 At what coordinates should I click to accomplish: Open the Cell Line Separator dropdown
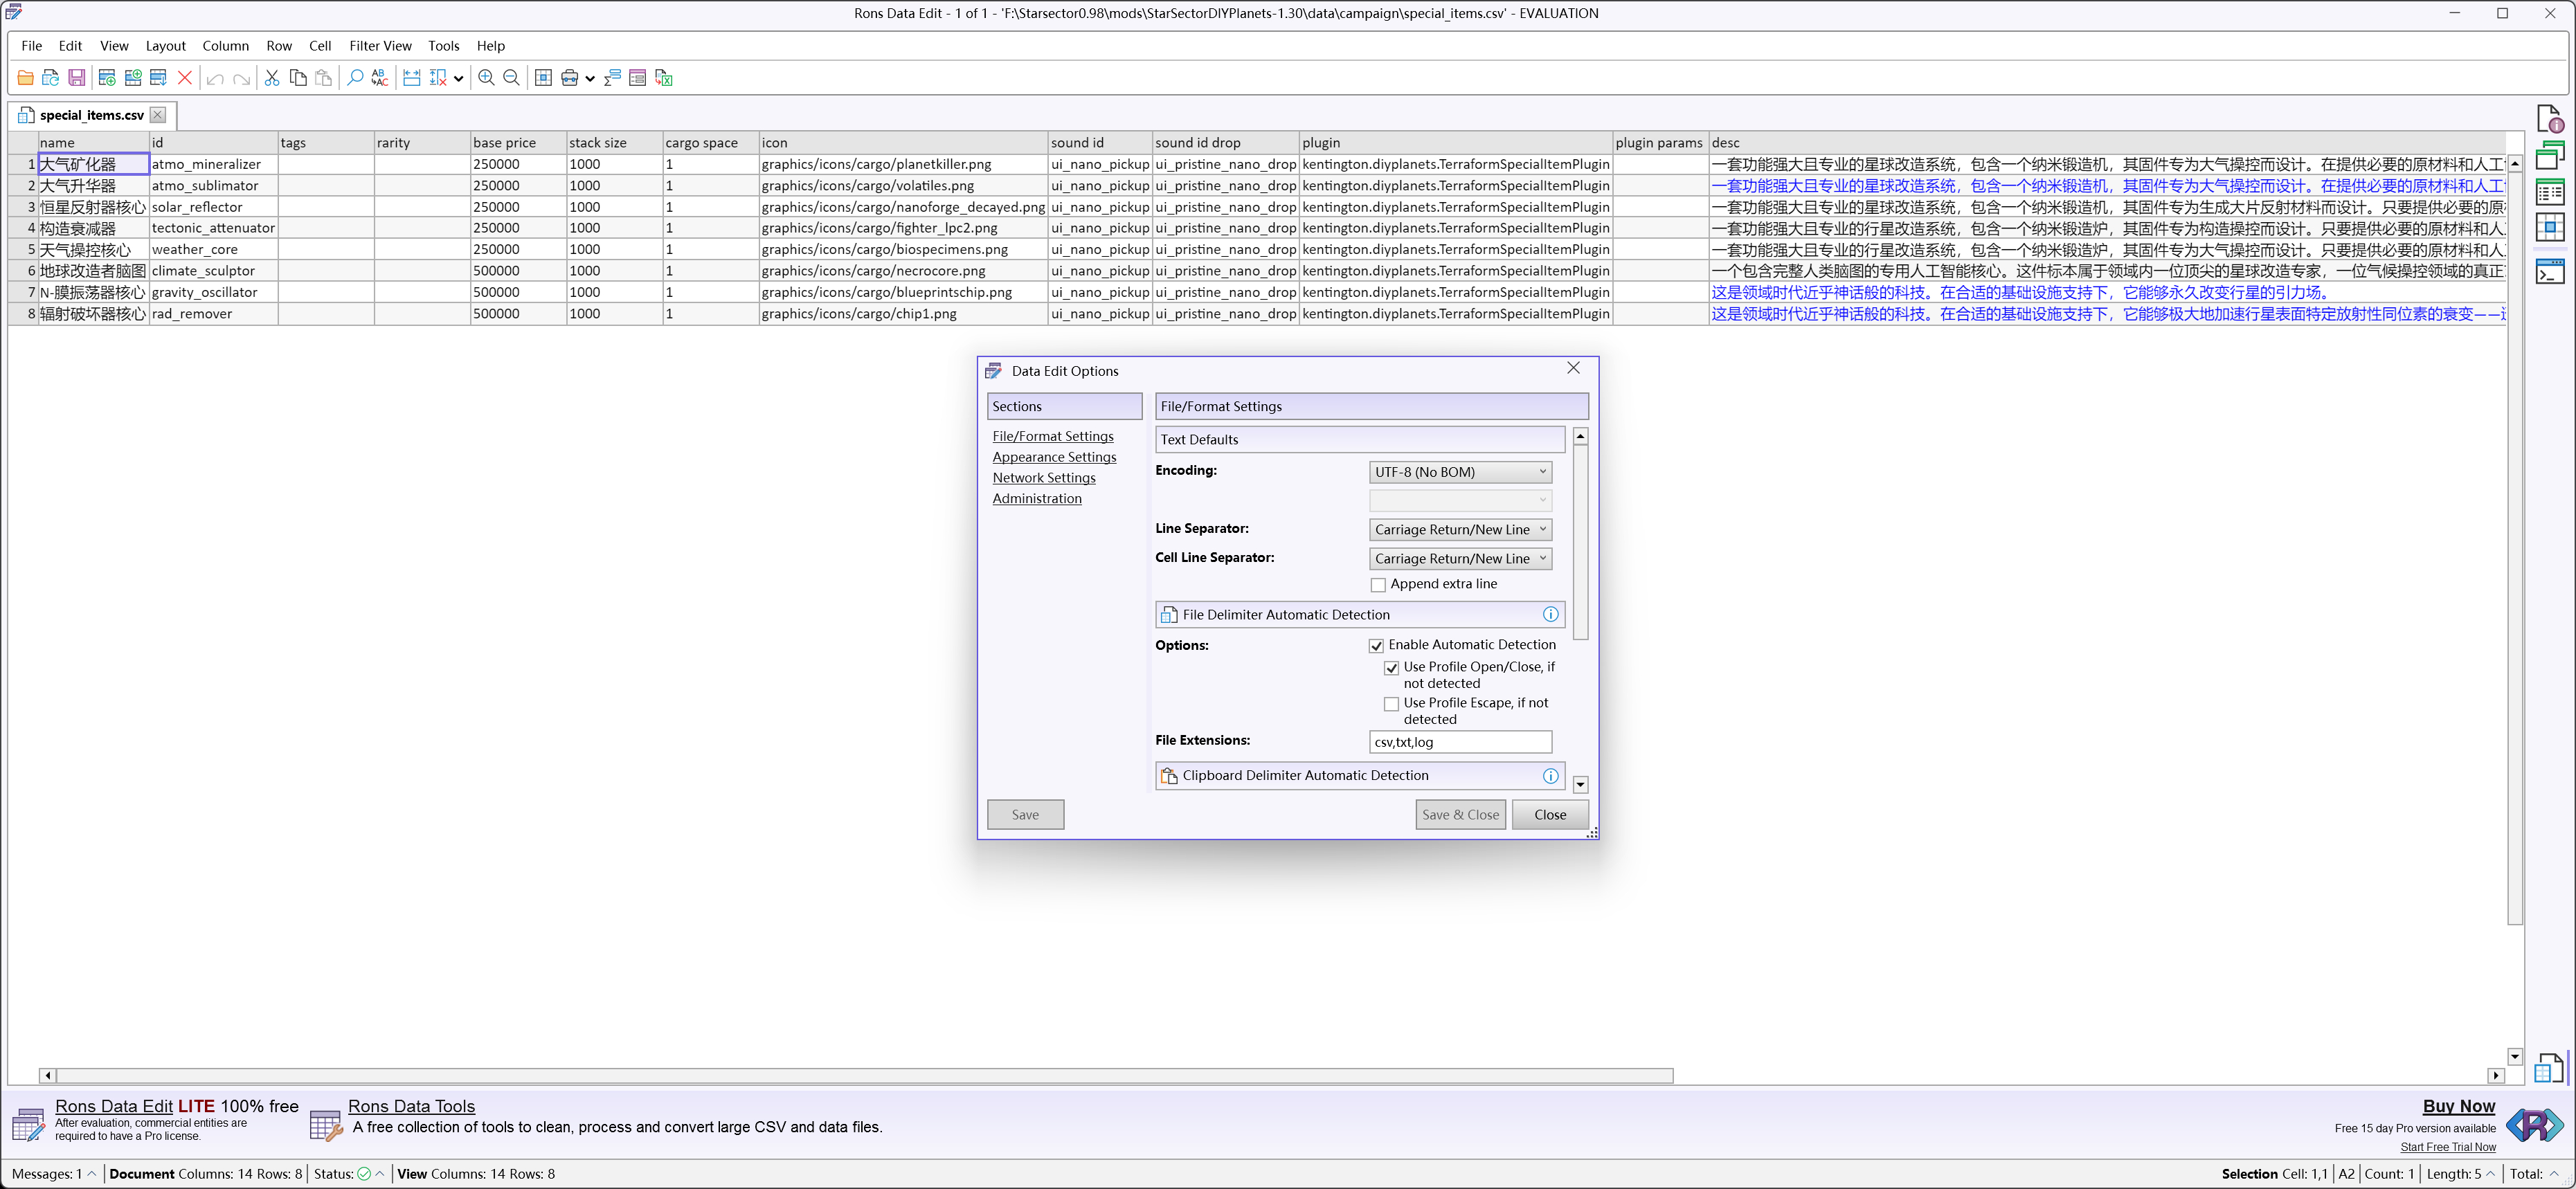click(1459, 559)
